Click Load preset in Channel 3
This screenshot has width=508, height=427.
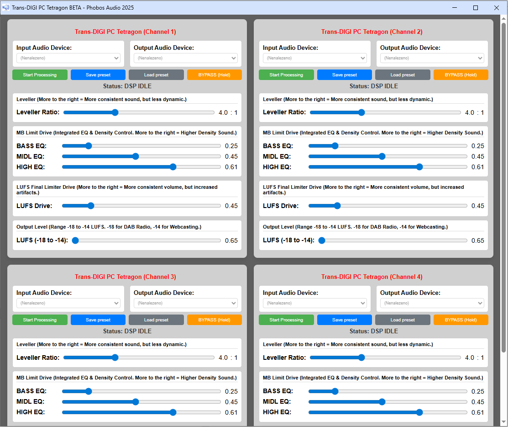pyautogui.click(x=156, y=320)
